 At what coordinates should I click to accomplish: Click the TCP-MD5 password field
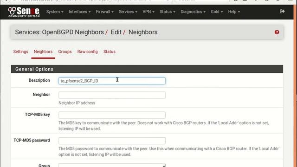point(112,141)
